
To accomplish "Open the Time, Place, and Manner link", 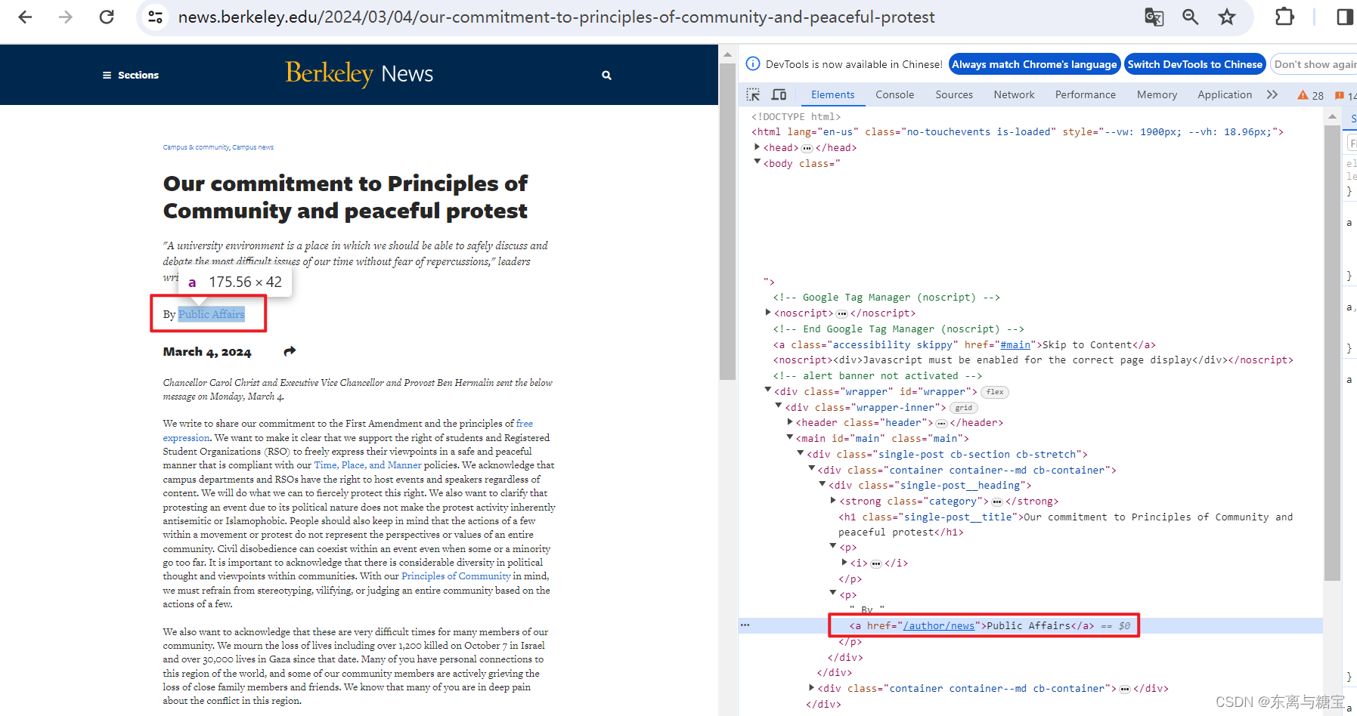I will (367, 465).
